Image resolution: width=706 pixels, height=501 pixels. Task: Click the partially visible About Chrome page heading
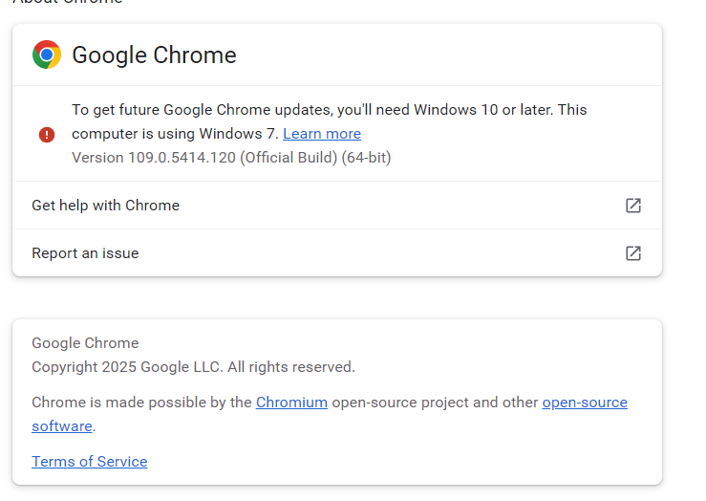coord(67,3)
